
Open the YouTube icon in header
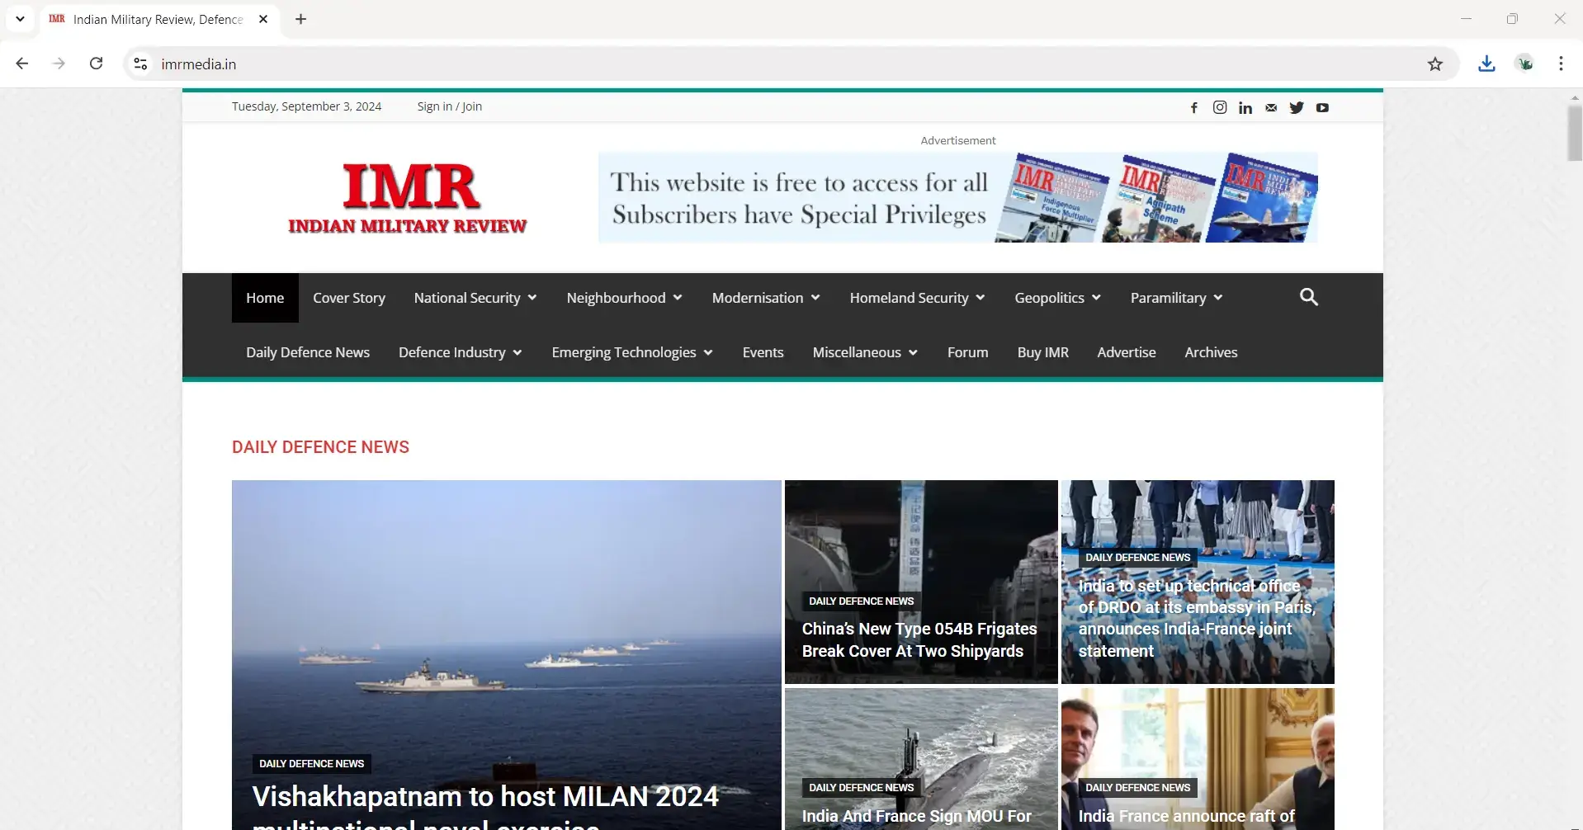pos(1322,107)
